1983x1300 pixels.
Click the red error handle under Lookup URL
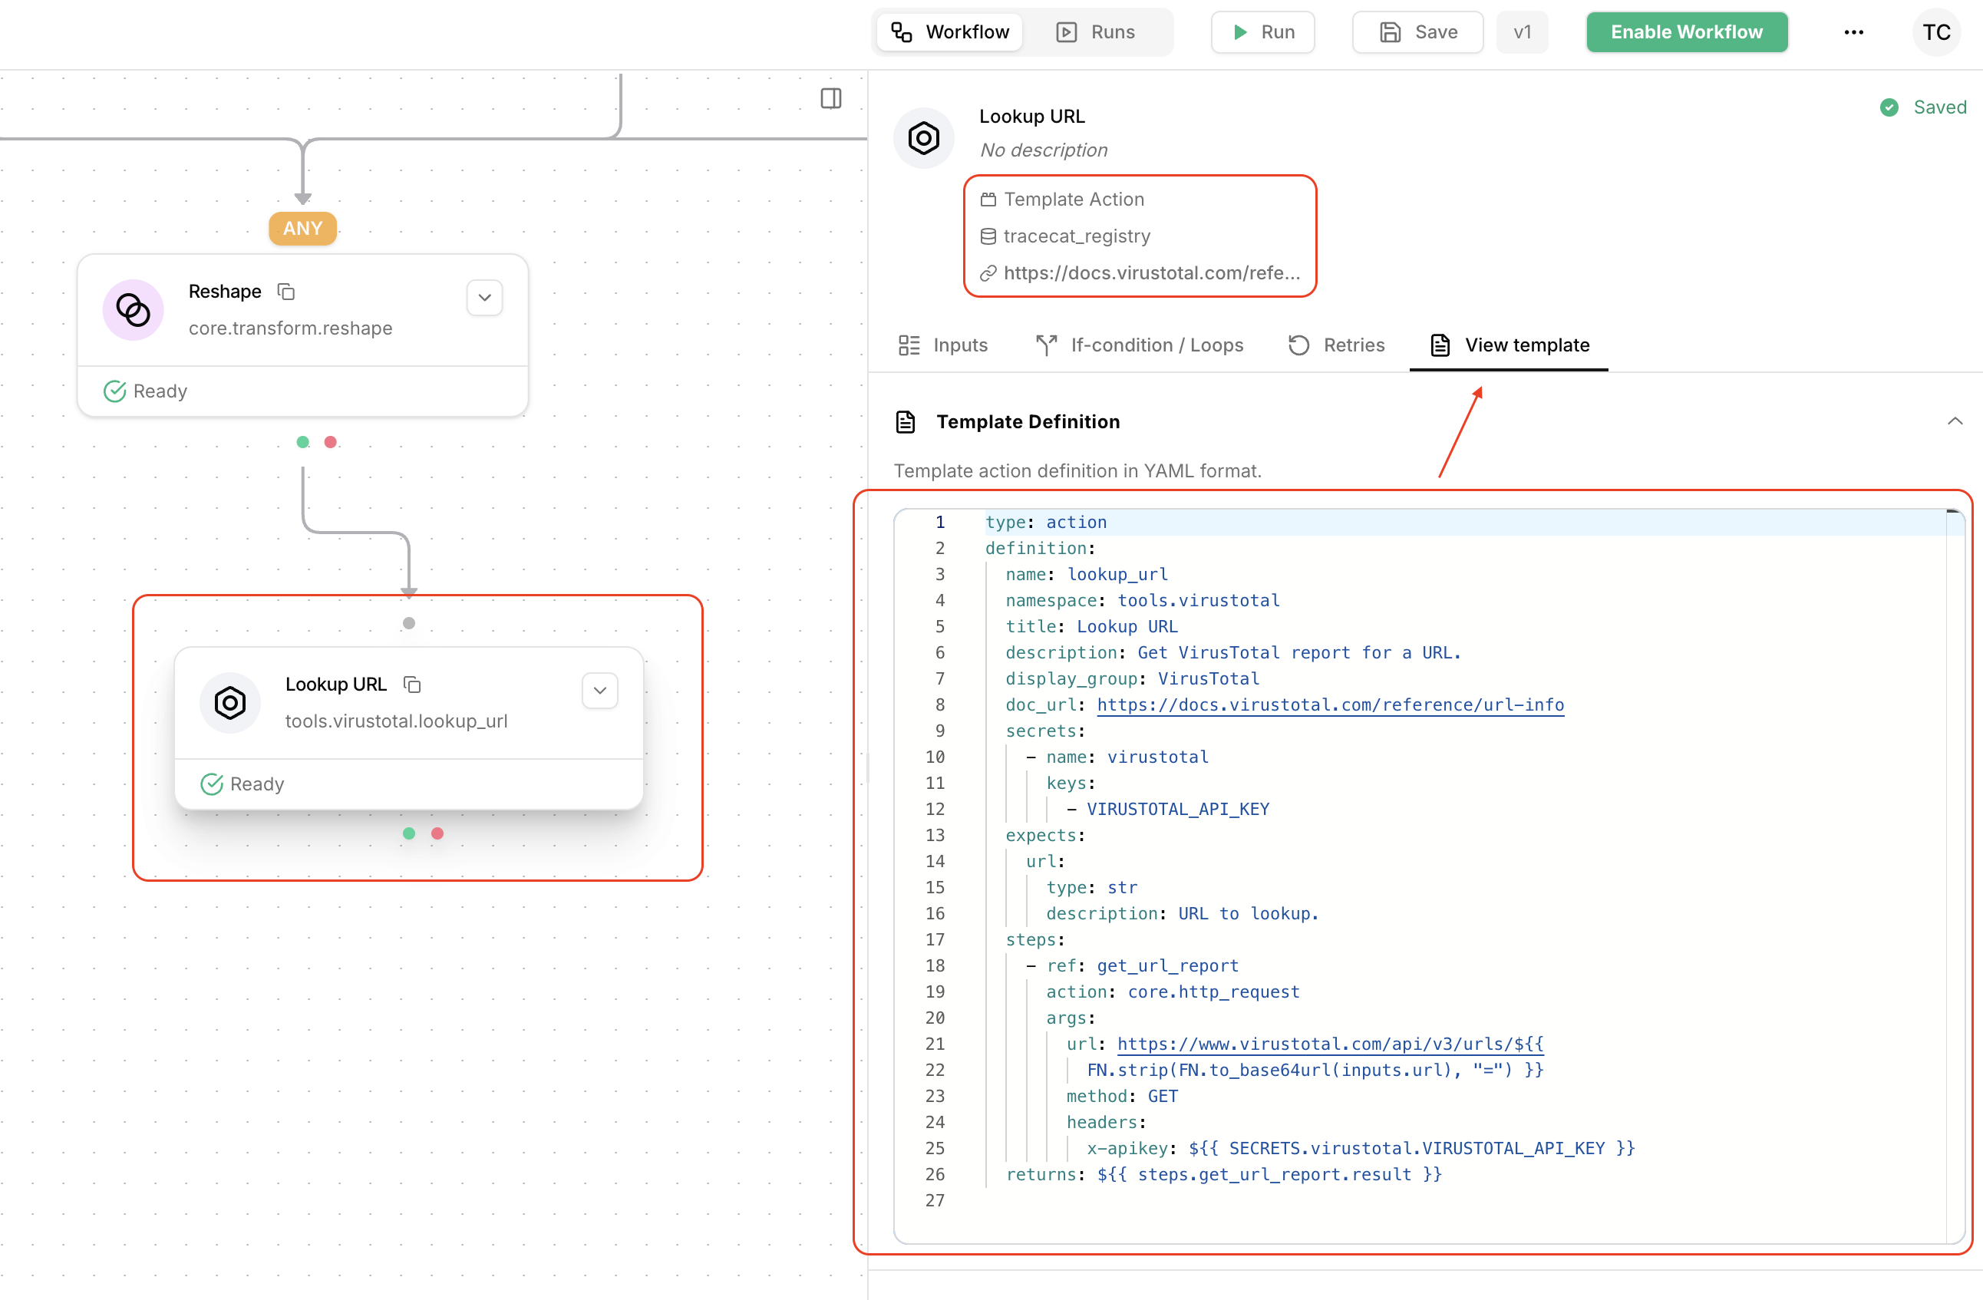[437, 833]
